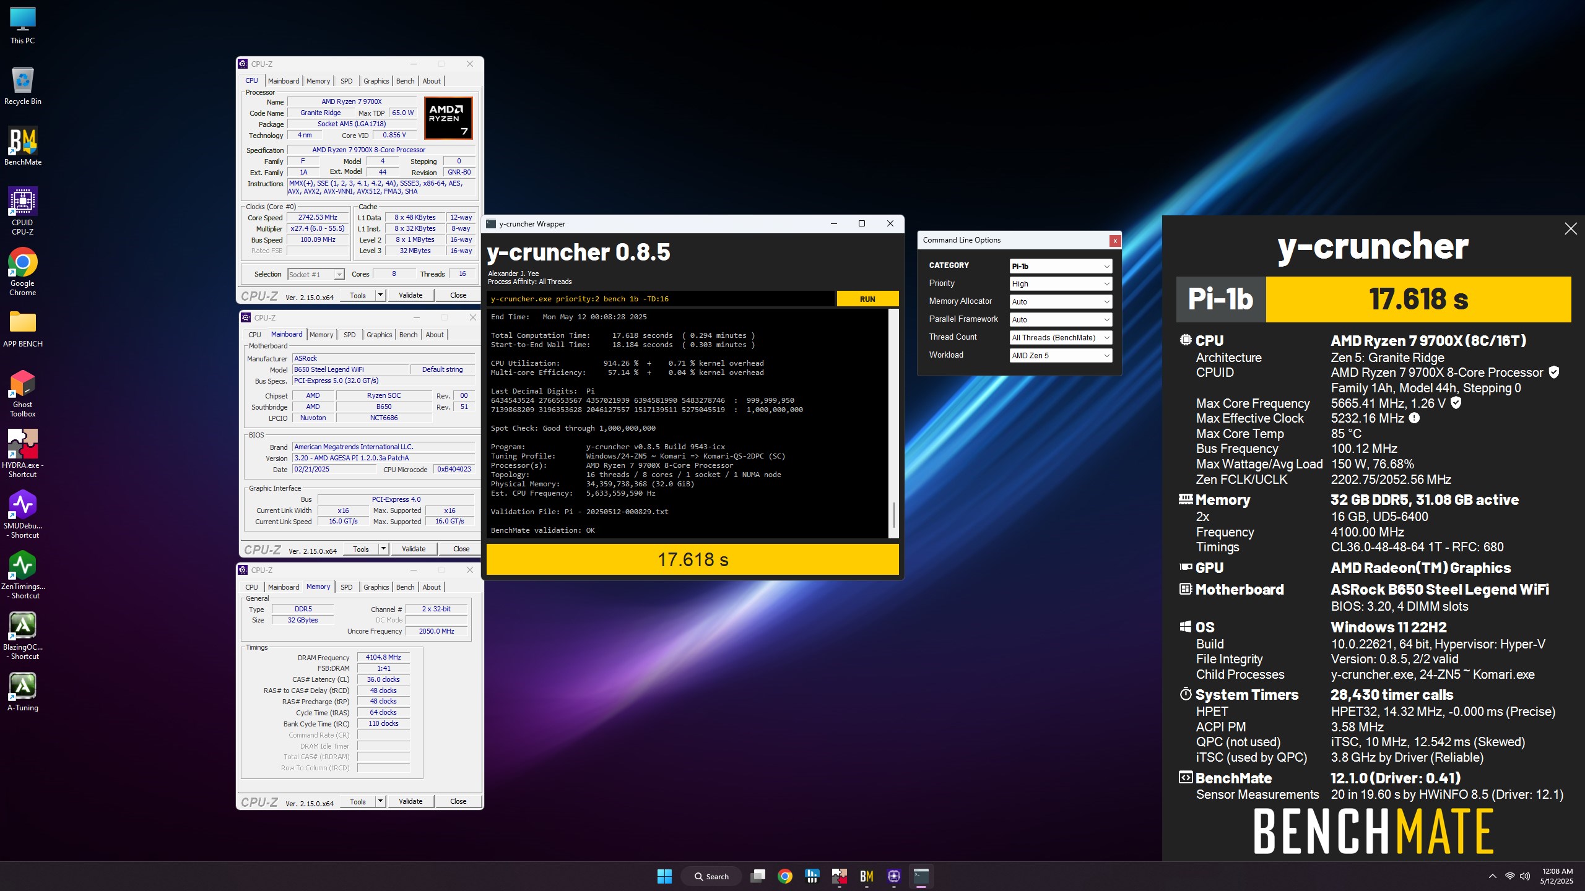Show hidden system tray icons chevron
The image size is (1585, 891).
(1492, 876)
